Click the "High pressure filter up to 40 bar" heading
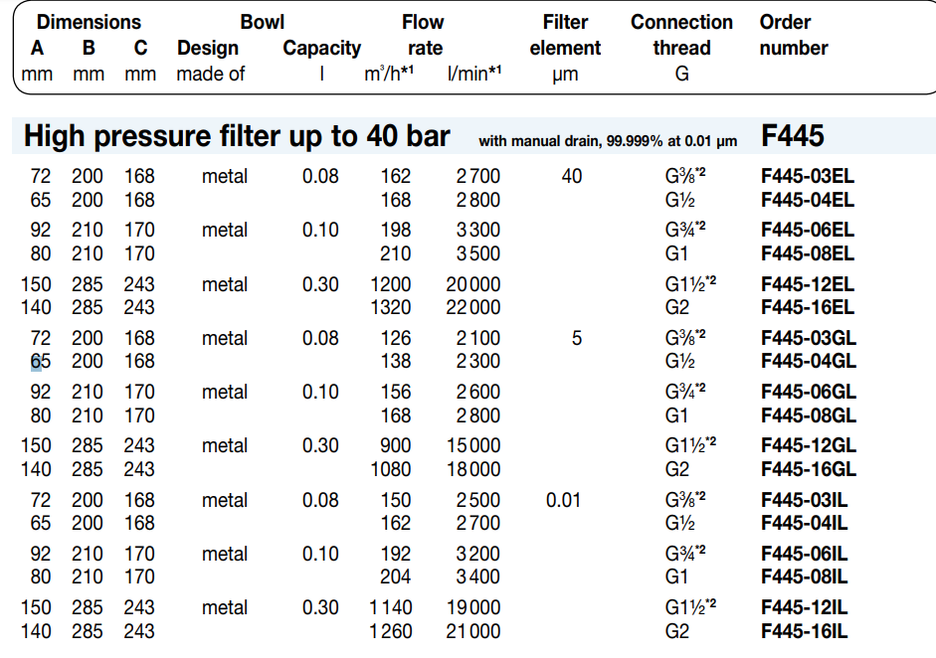Viewport: 936px width, 658px height. (x=237, y=136)
